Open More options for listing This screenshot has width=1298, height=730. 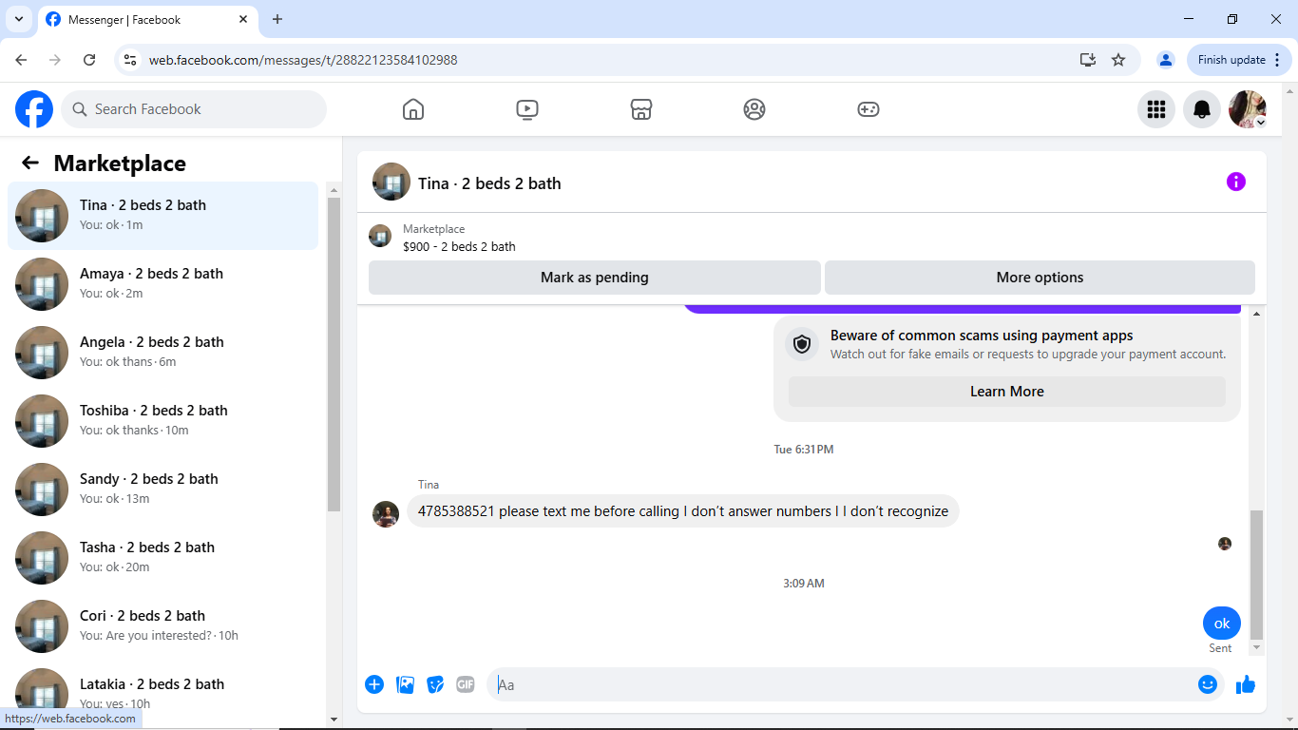click(x=1040, y=278)
